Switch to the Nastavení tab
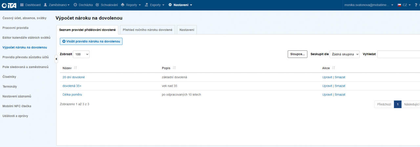Screen dimensions: 420x147 click(187, 30)
